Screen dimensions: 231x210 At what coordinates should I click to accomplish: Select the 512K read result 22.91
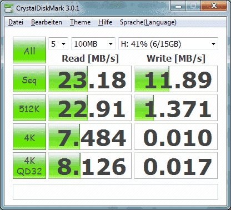(x=90, y=108)
